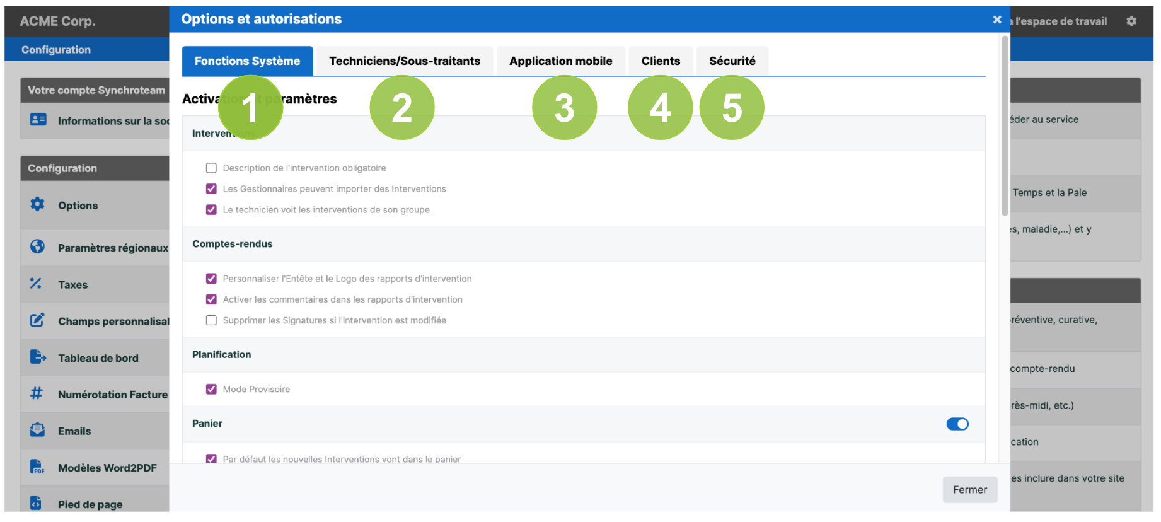Click the Pied de page code file icon
This screenshot has height=522, width=1161.
click(36, 503)
